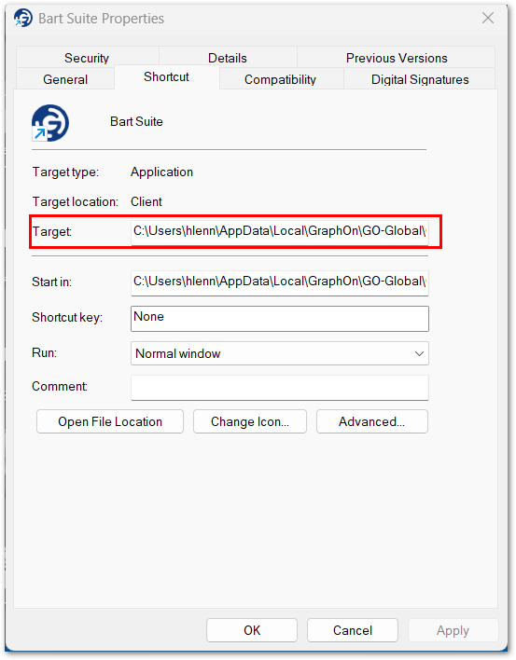516x660 pixels.
Task: Select the Shortcut tab
Action: pyautogui.click(x=166, y=77)
